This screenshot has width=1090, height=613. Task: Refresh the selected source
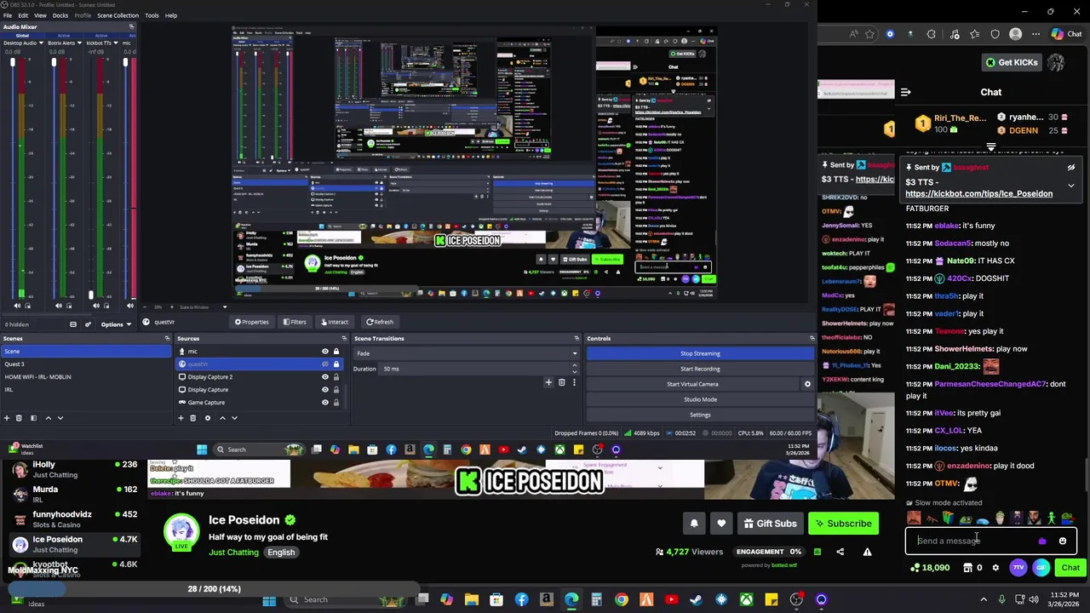379,322
